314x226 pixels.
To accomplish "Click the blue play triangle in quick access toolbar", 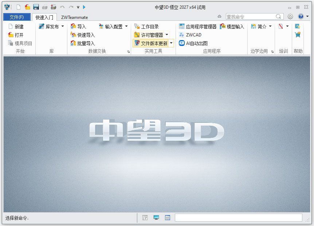I will 84,7.
